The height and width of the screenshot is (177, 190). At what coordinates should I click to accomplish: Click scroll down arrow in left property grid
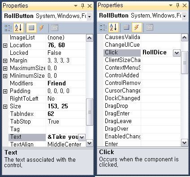click(x=89, y=143)
